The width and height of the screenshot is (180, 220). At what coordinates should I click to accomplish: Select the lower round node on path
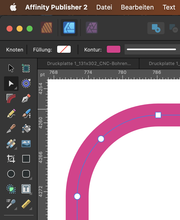pyautogui.click(x=77, y=196)
